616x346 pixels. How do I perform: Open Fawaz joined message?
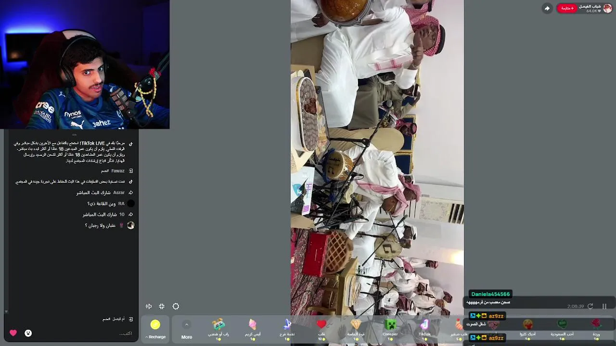click(x=117, y=171)
